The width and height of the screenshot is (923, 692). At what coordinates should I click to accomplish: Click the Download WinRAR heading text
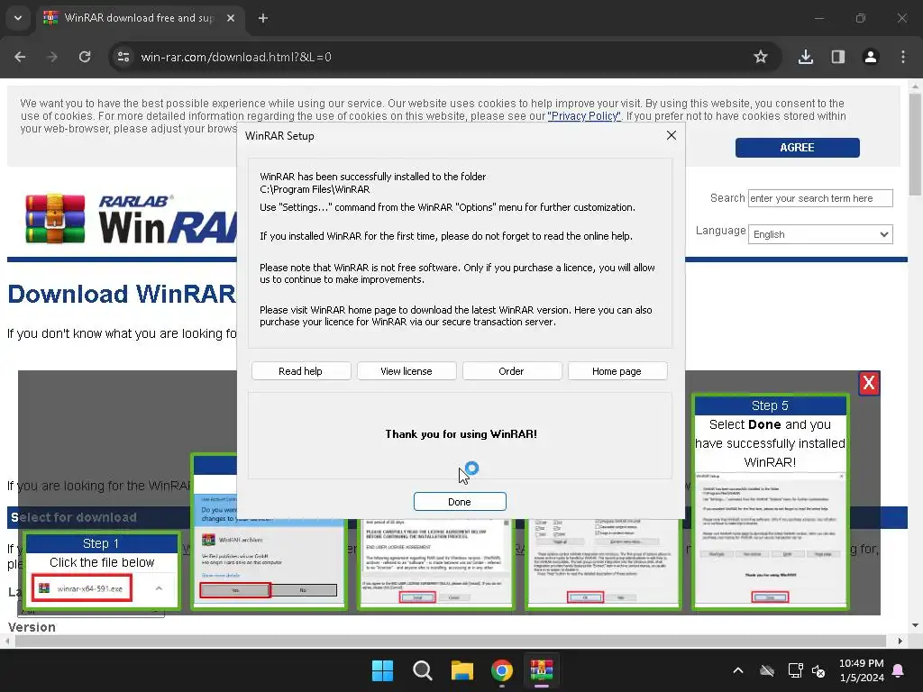coord(122,294)
